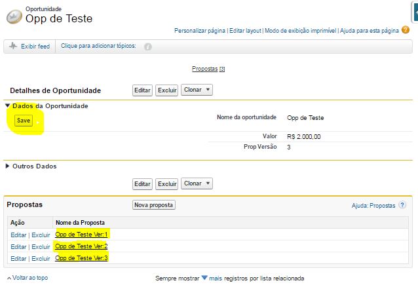Click the blue mais arrow icon
418x287 pixels.
(204, 278)
